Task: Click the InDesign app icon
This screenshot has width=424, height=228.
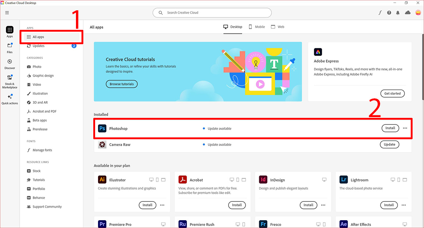Action: [x=263, y=180]
